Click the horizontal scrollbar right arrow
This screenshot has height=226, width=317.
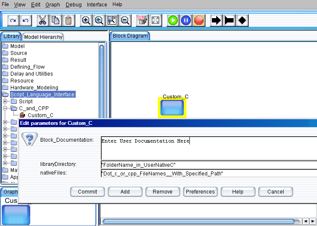[313, 221]
